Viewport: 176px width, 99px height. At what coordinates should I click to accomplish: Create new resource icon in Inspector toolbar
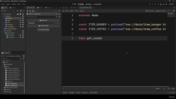pos(28,11)
